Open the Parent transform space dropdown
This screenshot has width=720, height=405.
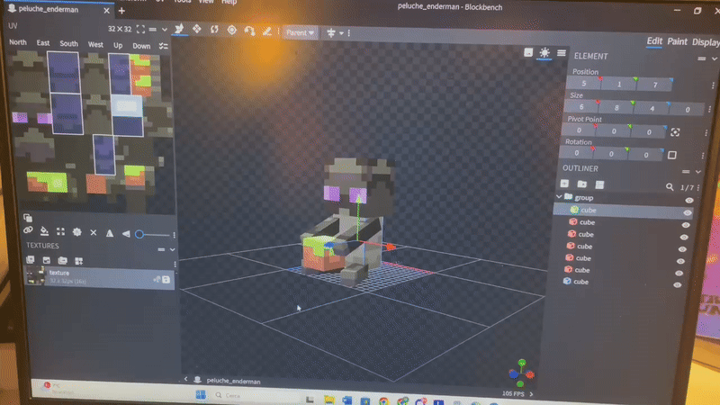coord(300,32)
